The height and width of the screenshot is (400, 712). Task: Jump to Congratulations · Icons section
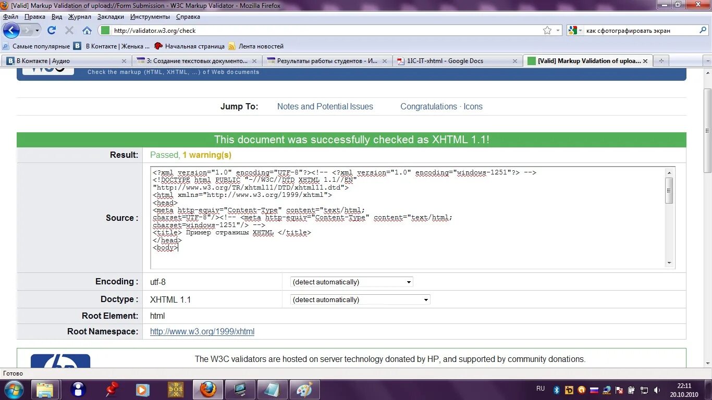441,106
